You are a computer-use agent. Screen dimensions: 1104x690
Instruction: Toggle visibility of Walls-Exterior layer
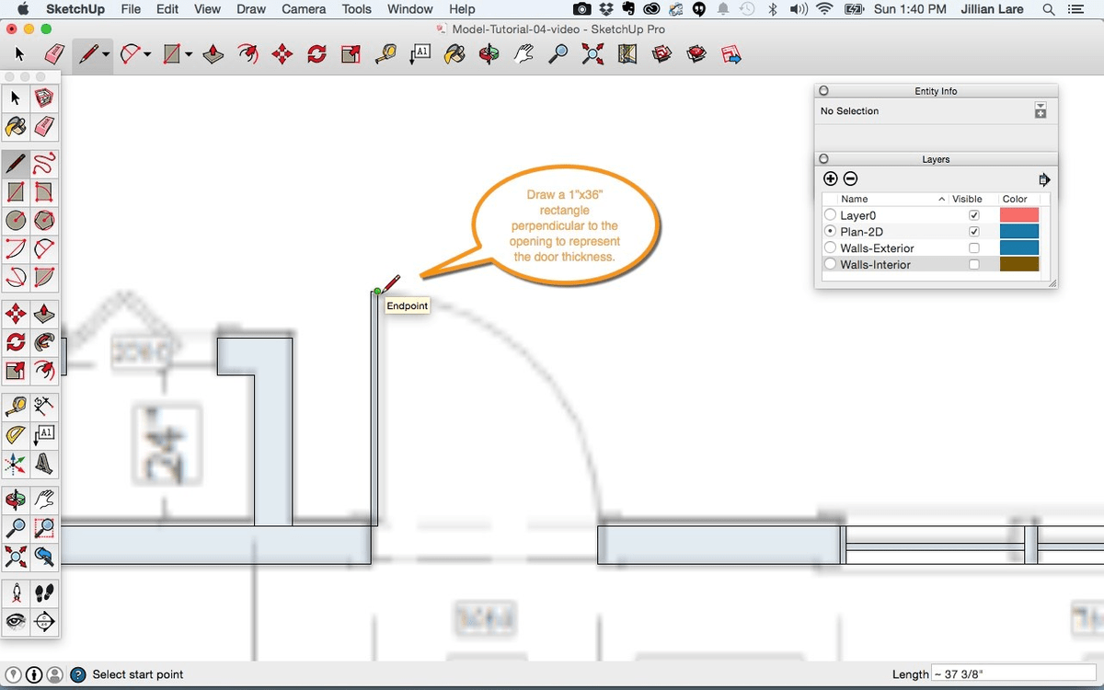pos(974,248)
